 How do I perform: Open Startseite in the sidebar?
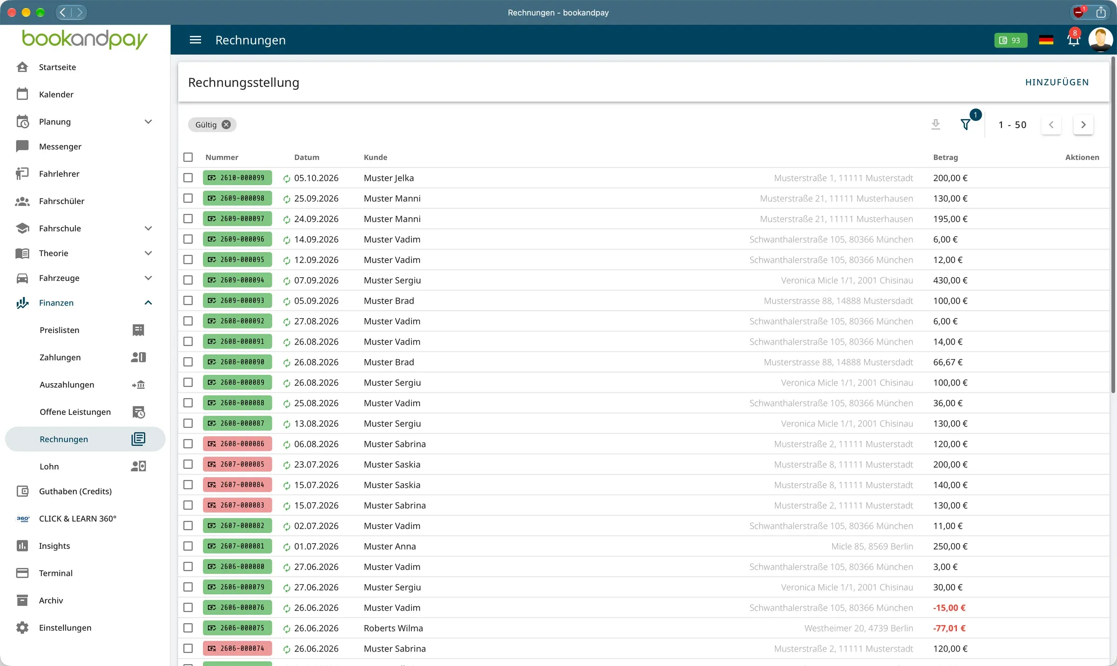pos(85,67)
